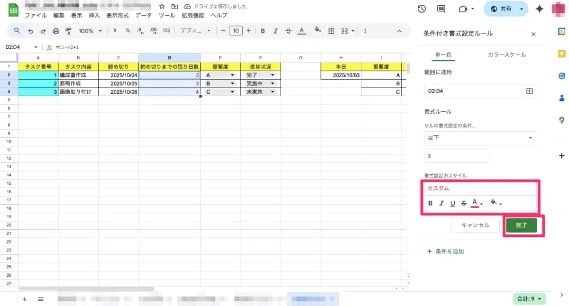569x306 pixels.
Task: Open the text color picker in custom style
Action: 476,203
